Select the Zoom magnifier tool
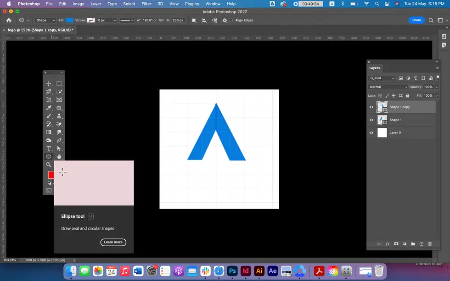The width and height of the screenshot is (450, 281). (x=49, y=165)
